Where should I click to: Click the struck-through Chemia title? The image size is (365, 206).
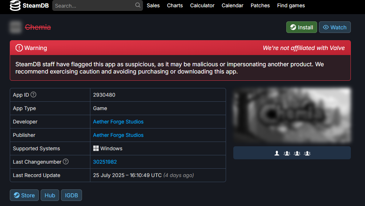click(x=38, y=27)
